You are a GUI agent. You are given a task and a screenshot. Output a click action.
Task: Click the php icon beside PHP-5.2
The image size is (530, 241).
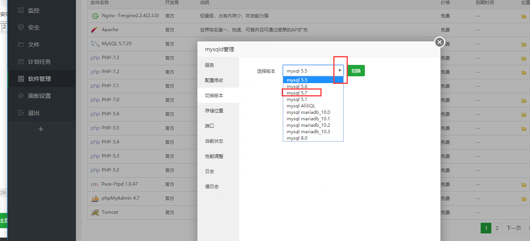coord(95,170)
